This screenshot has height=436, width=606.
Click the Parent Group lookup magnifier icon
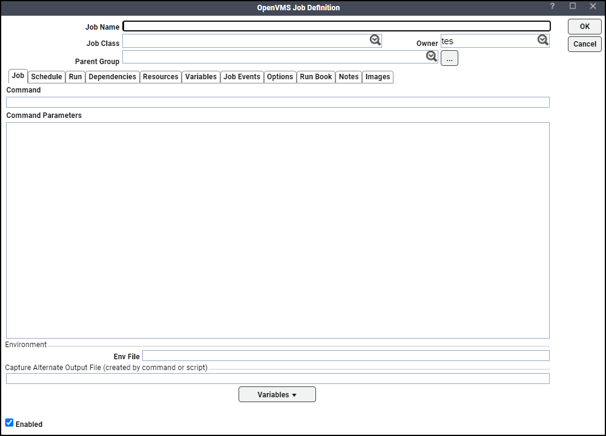pos(431,57)
